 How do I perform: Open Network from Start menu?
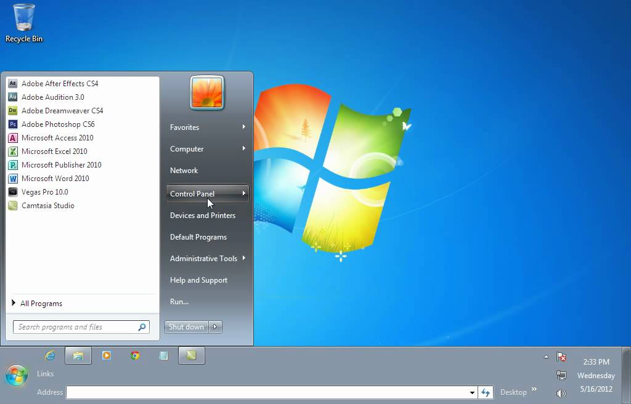(x=184, y=171)
